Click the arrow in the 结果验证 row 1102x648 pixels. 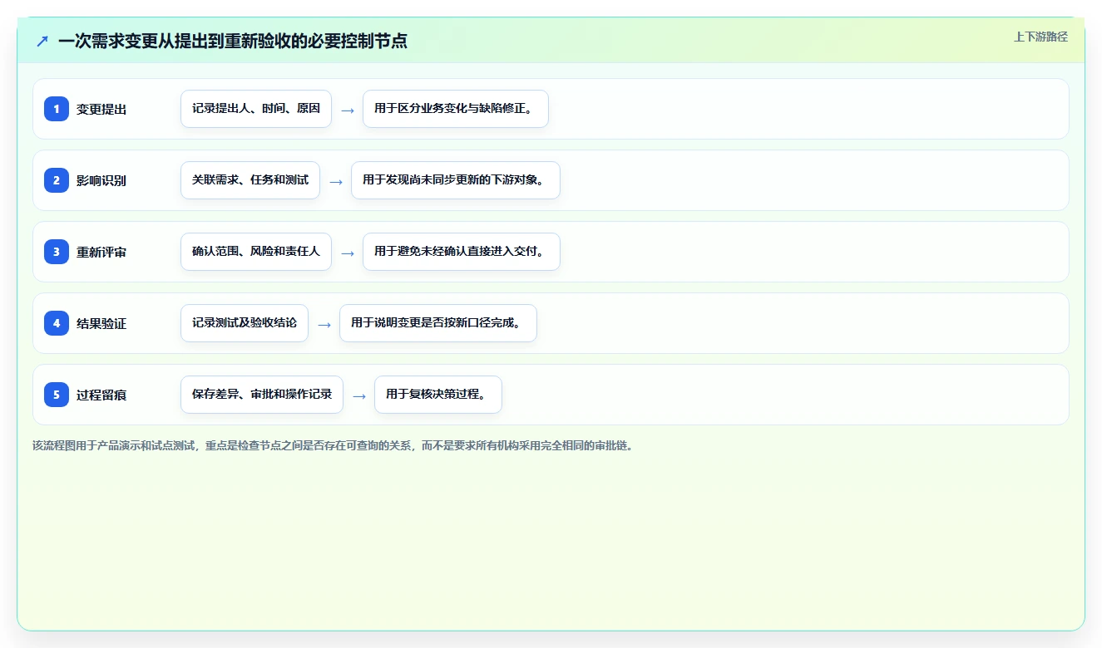pyautogui.click(x=324, y=324)
